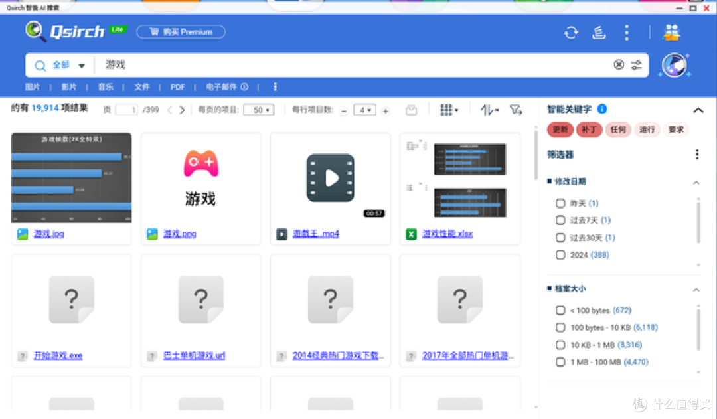Click the search magnifier in search box
The width and height of the screenshot is (717, 419).
pos(40,66)
